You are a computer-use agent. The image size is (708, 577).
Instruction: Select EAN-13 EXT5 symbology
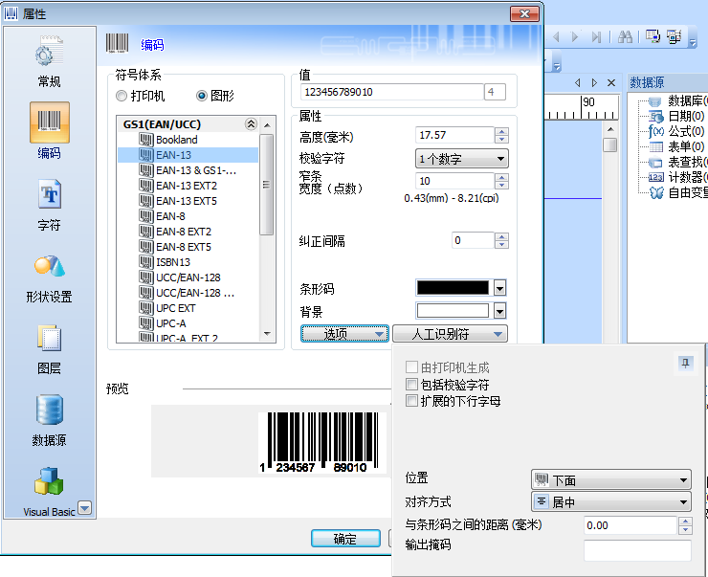[x=188, y=201]
